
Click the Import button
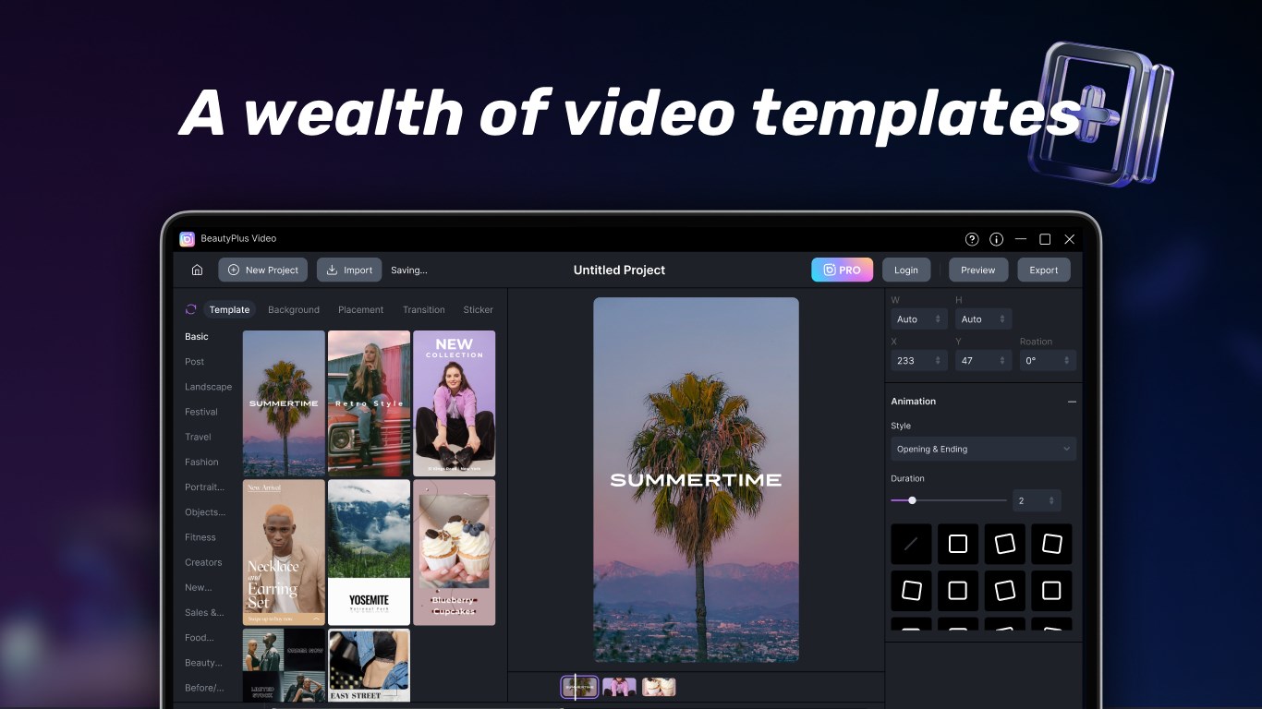pyautogui.click(x=349, y=270)
